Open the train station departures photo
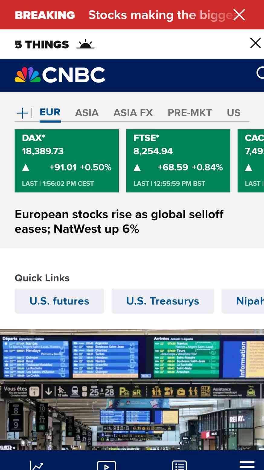The height and width of the screenshot is (470, 264). click(x=132, y=390)
